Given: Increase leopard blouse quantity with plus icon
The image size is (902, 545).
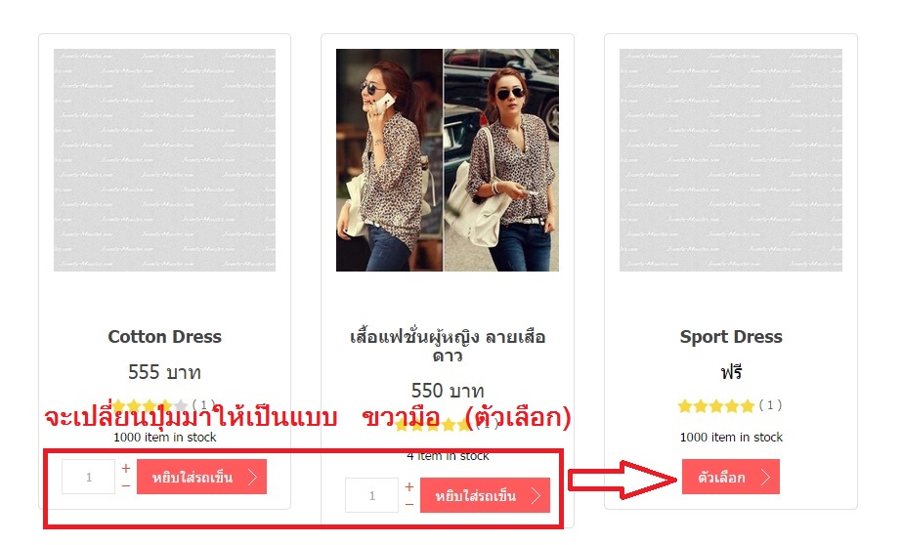Looking at the screenshot, I should 409,487.
